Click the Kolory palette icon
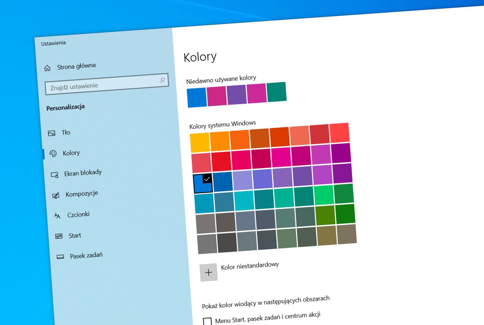 (x=53, y=153)
